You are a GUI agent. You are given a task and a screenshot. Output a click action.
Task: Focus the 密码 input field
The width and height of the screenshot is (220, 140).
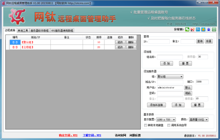click(170, 93)
